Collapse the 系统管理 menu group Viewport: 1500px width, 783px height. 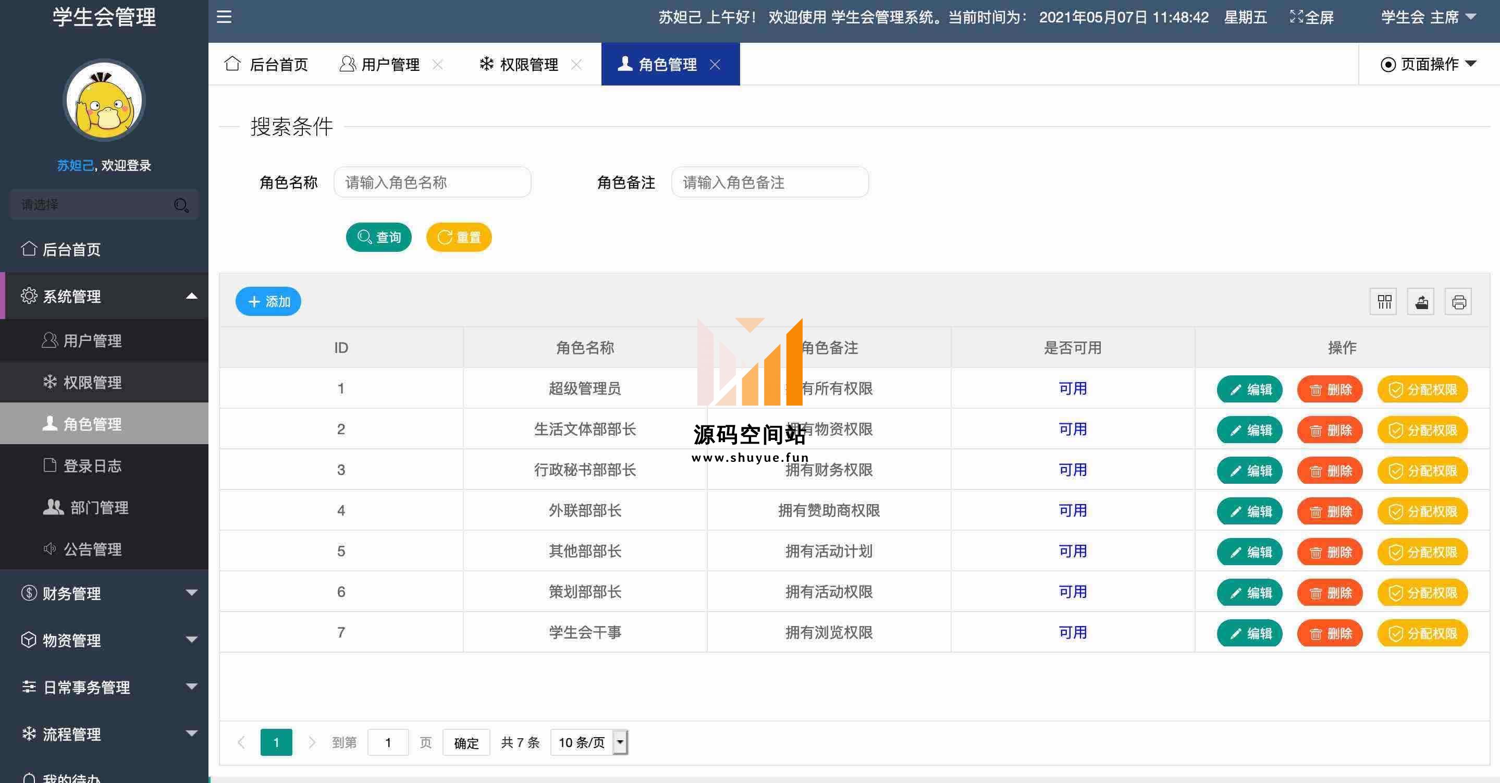(104, 296)
